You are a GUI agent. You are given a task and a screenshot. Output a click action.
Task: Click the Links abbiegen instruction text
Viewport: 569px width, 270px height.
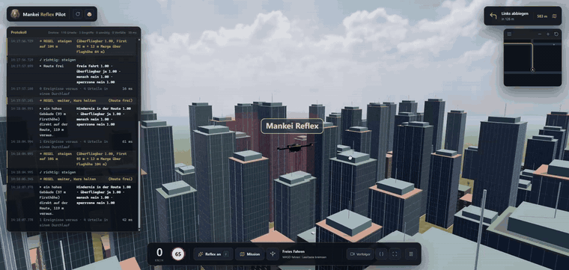tap(514, 13)
